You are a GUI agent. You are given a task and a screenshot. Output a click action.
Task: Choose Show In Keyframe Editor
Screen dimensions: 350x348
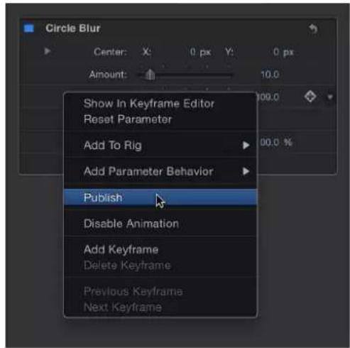(160, 104)
